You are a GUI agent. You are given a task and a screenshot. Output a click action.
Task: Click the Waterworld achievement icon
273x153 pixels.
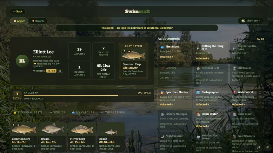pos(234,92)
